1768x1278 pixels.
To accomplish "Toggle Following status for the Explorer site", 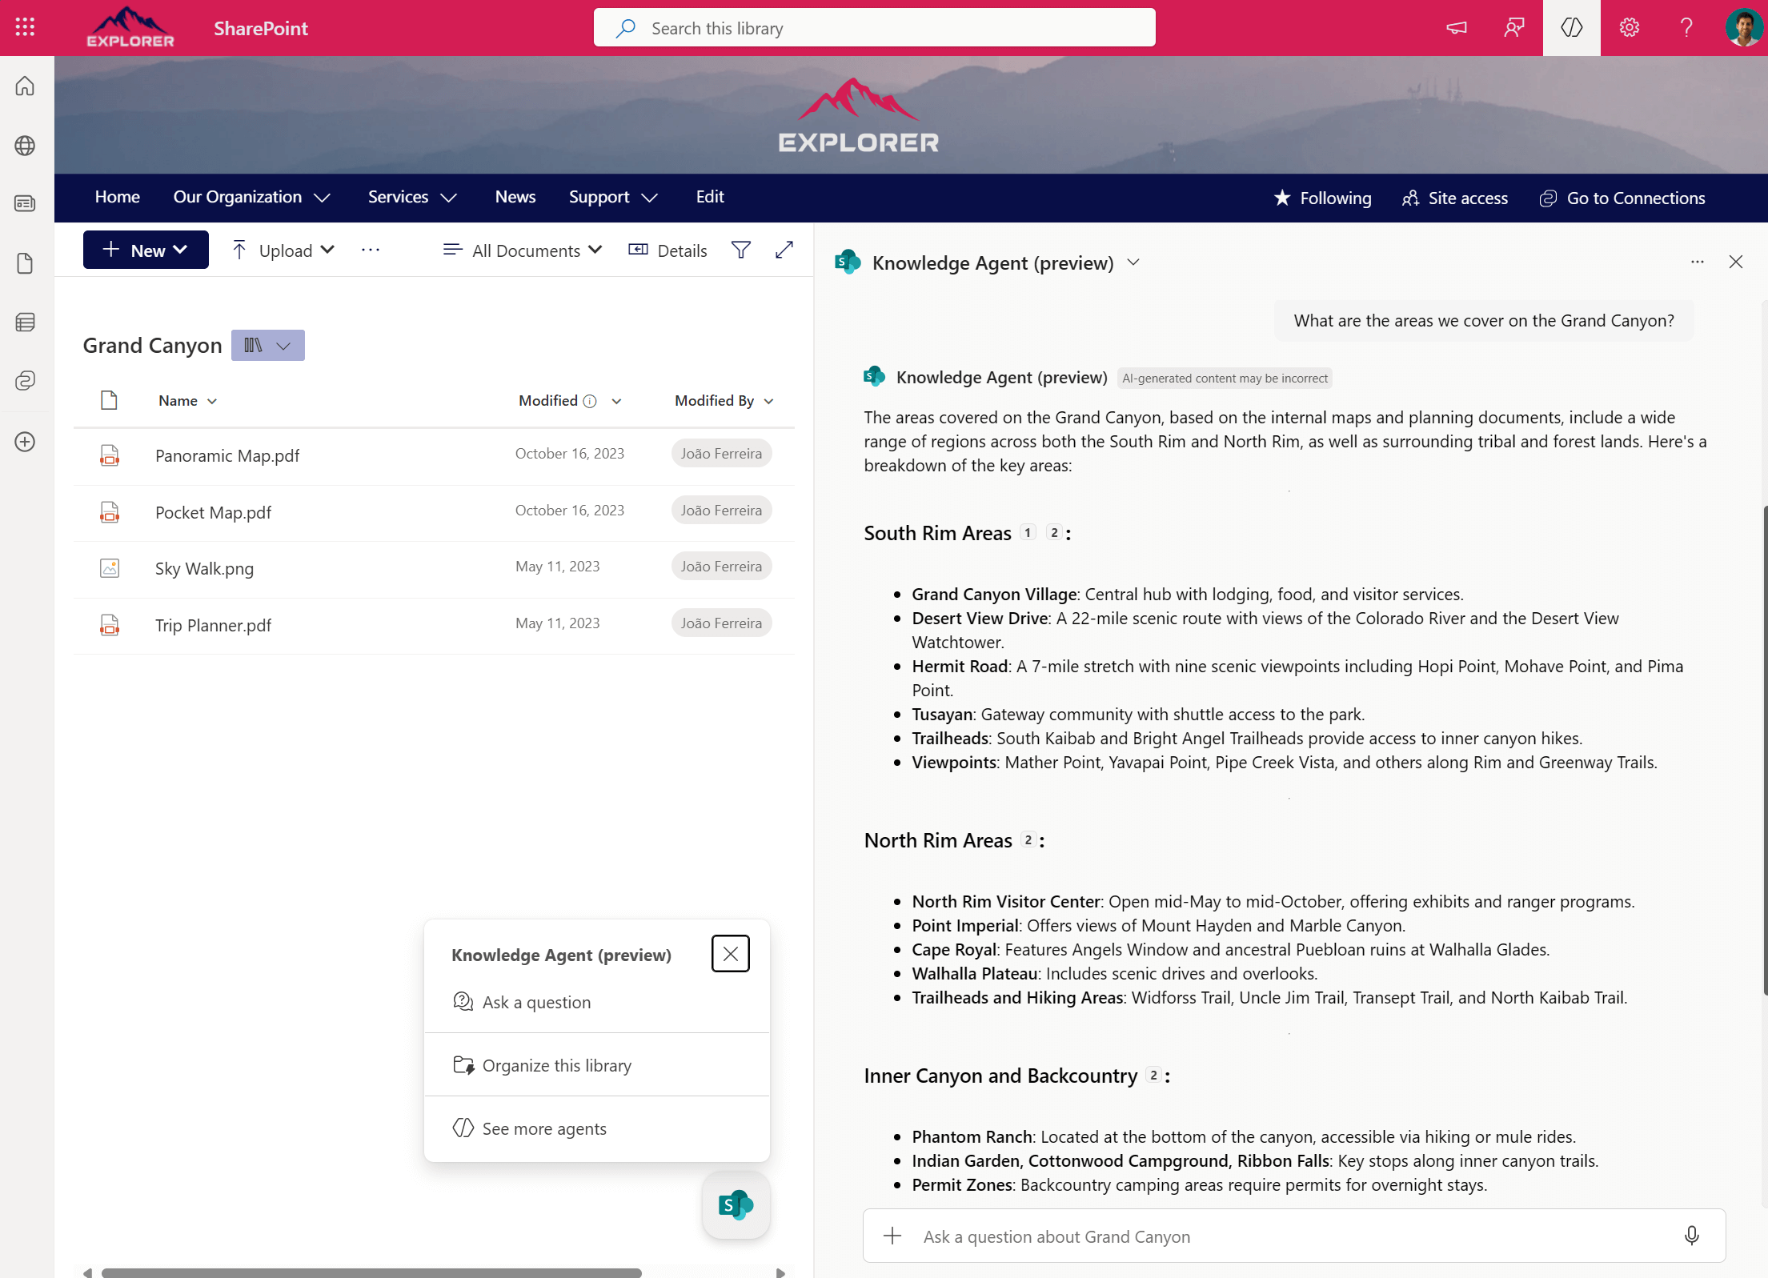I will point(1322,198).
